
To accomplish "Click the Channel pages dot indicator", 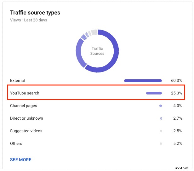I will 161,106.
